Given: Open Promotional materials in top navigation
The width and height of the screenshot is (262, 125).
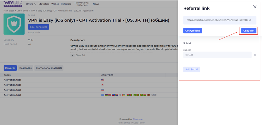Looking at the screenshot, I should (82, 4).
